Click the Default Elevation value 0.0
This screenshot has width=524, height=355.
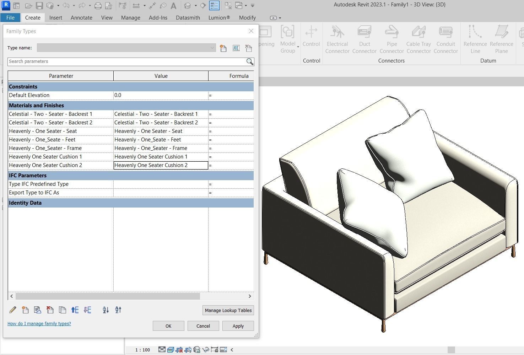point(161,95)
